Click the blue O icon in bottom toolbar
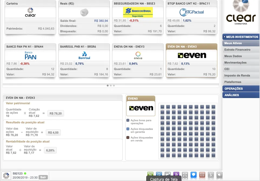This screenshot has height=181, width=260. pyautogui.click(x=159, y=175)
